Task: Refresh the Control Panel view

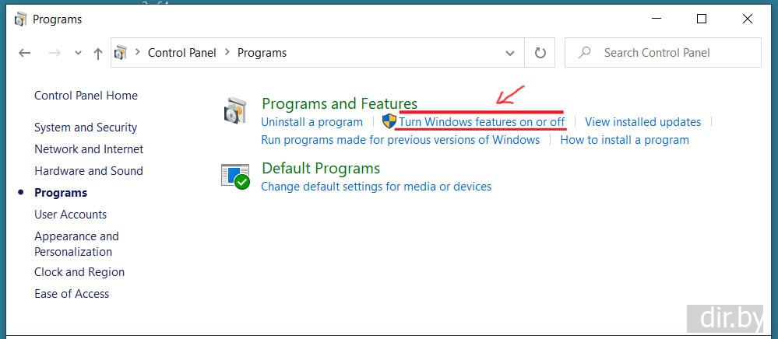Action: click(540, 53)
